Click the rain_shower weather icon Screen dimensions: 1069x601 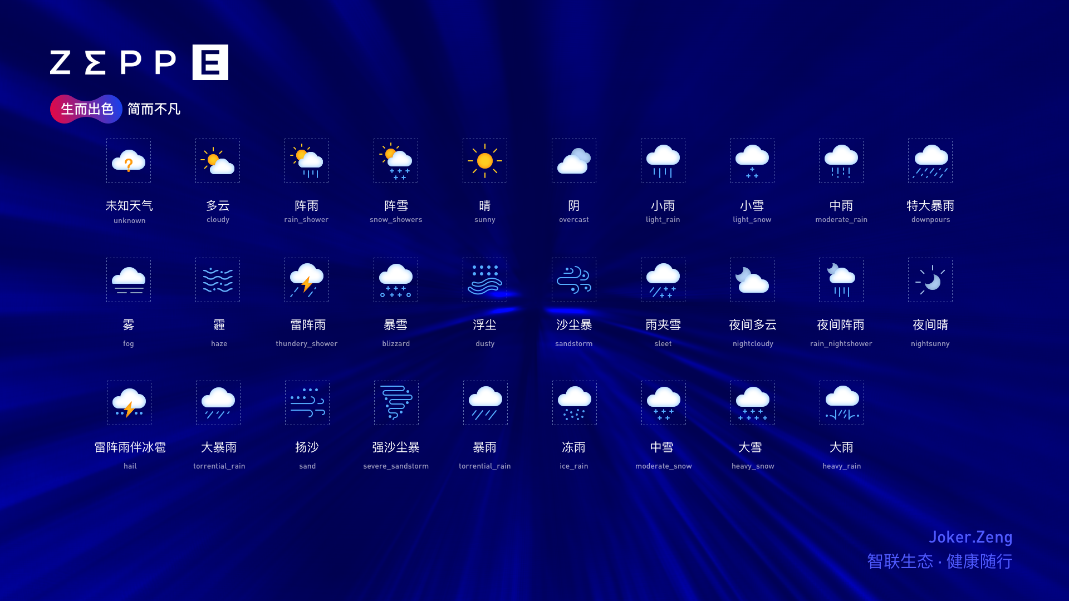[307, 161]
